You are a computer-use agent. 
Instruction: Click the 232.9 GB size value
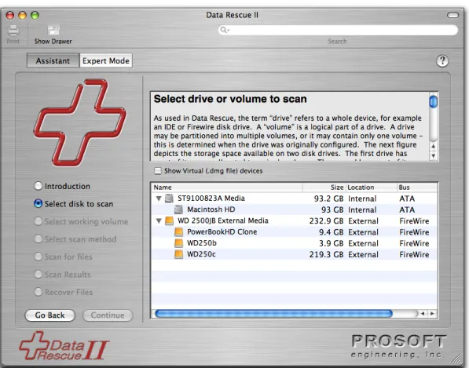click(326, 221)
